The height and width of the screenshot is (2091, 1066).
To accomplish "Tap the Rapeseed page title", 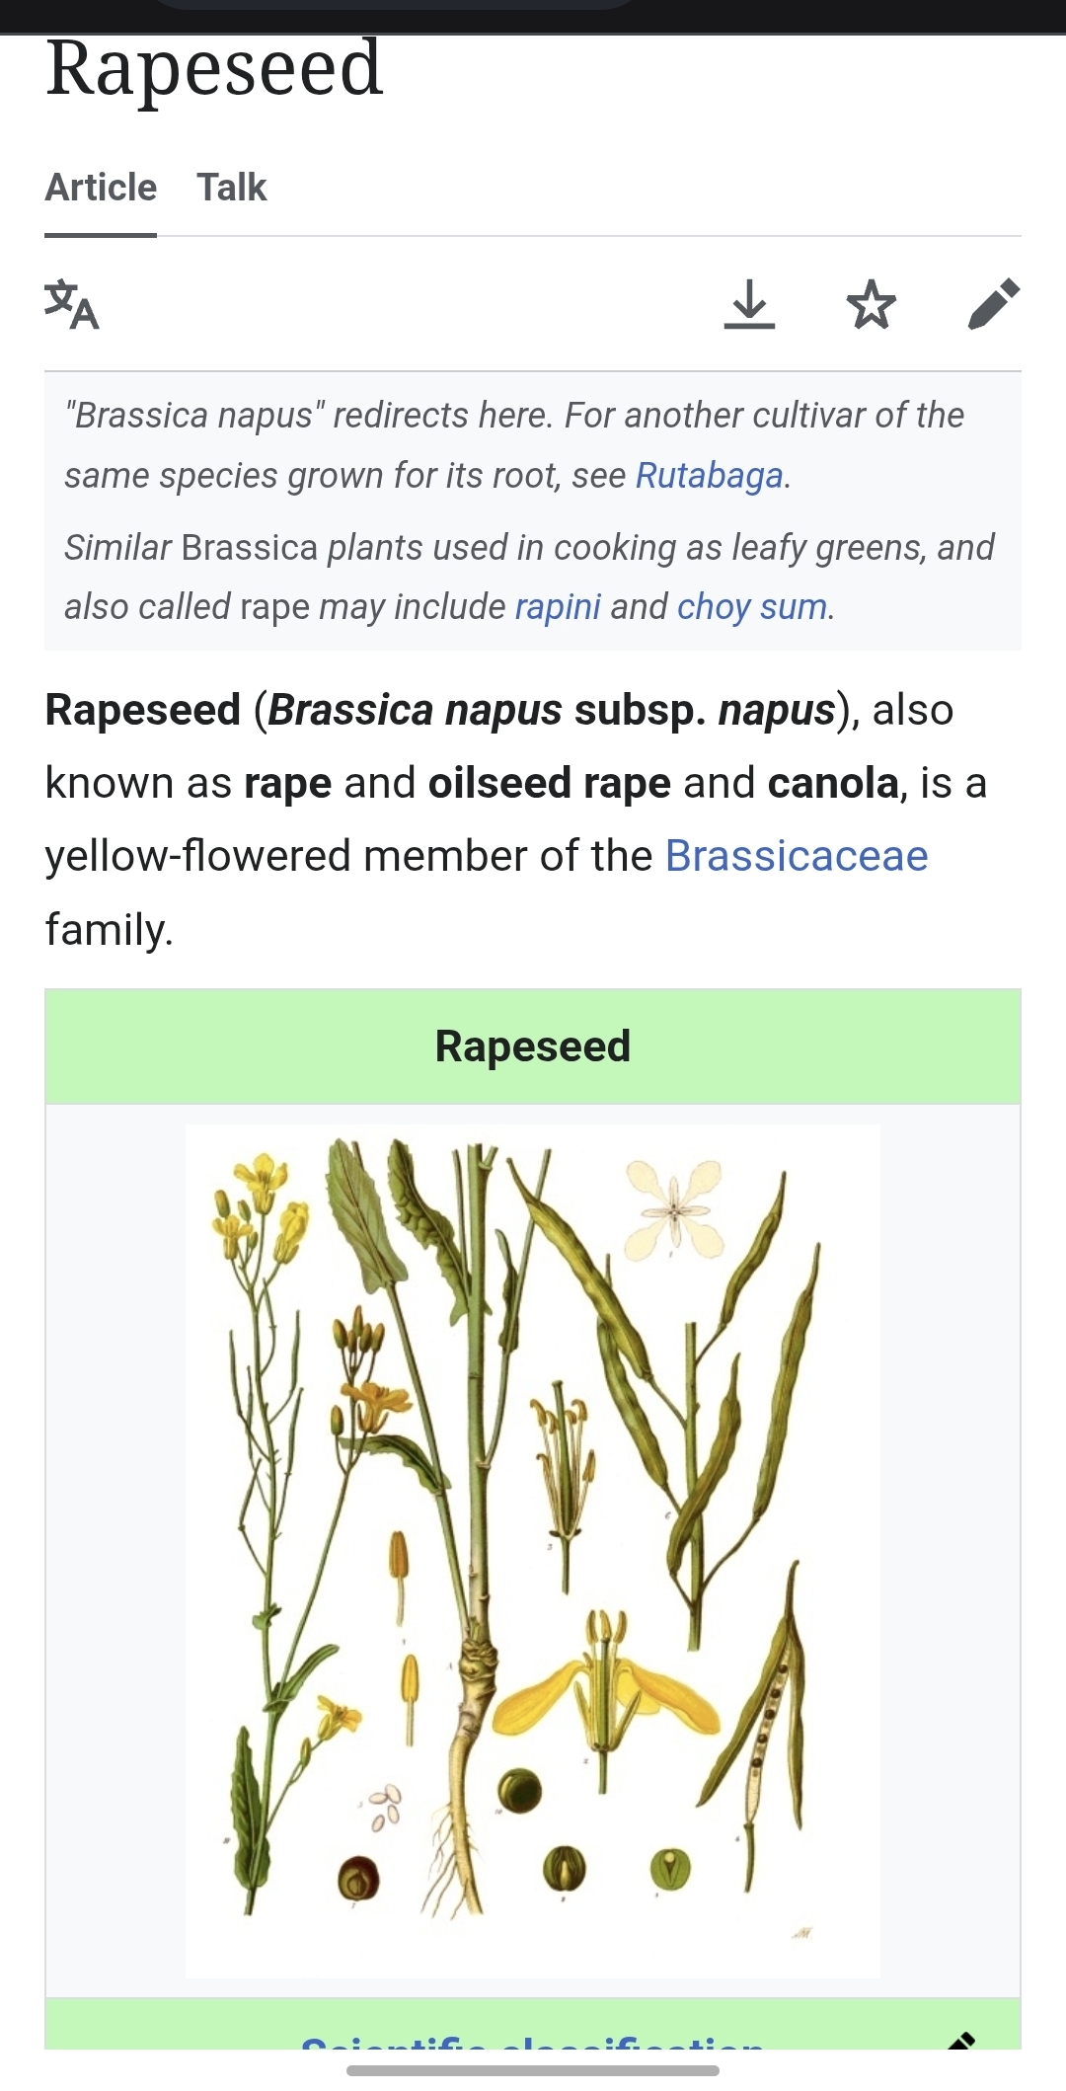I will [214, 67].
